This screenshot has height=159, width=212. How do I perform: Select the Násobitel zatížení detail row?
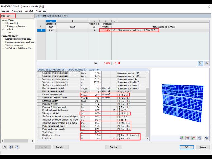point(91,101)
